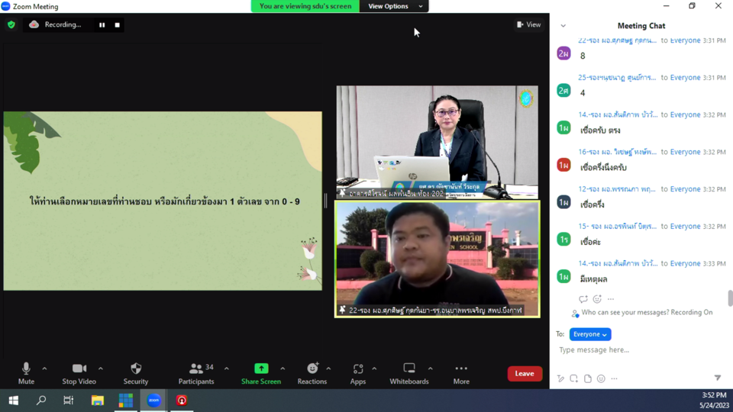The width and height of the screenshot is (733, 412).
Task: Open the More menu in meeting toolbar
Action: coord(460,372)
